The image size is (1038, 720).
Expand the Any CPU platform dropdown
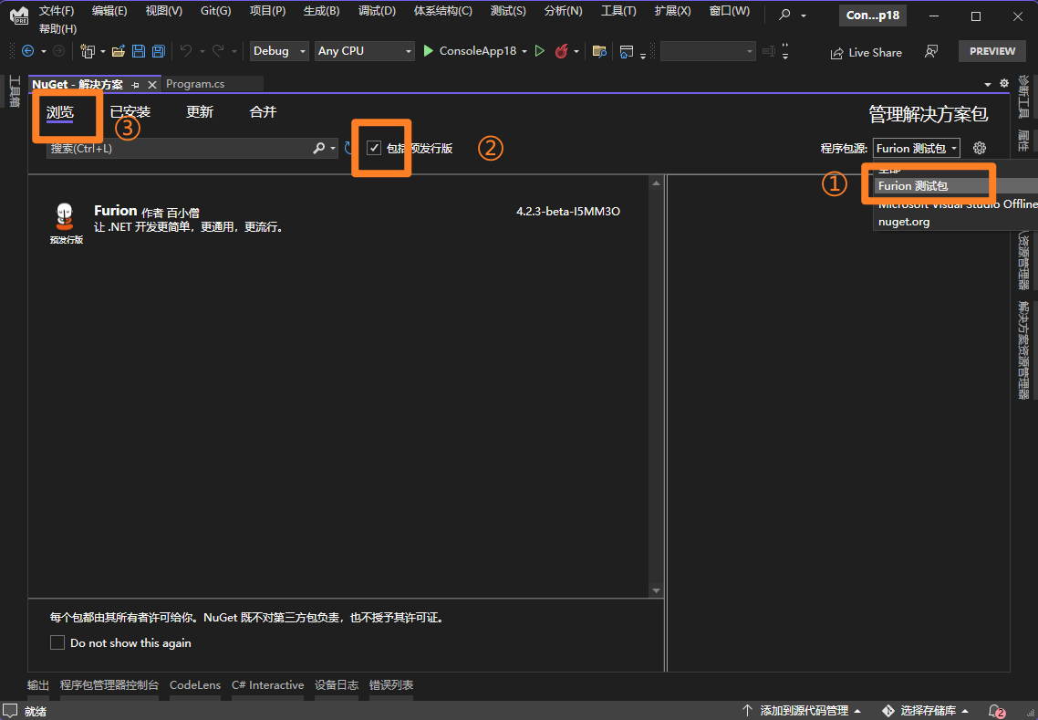[x=364, y=51]
